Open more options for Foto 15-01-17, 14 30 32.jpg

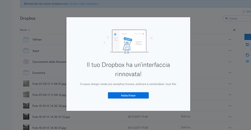coord(230,106)
